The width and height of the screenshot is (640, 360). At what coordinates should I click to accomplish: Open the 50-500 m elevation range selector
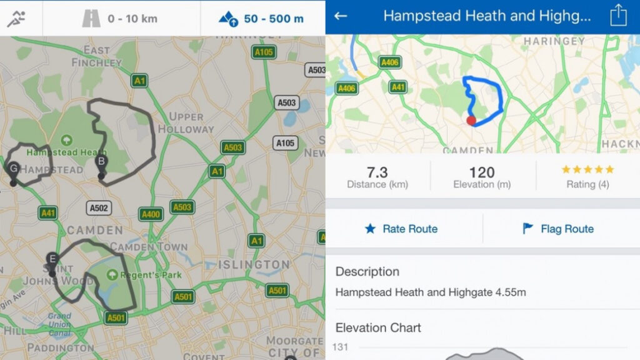tap(272, 17)
